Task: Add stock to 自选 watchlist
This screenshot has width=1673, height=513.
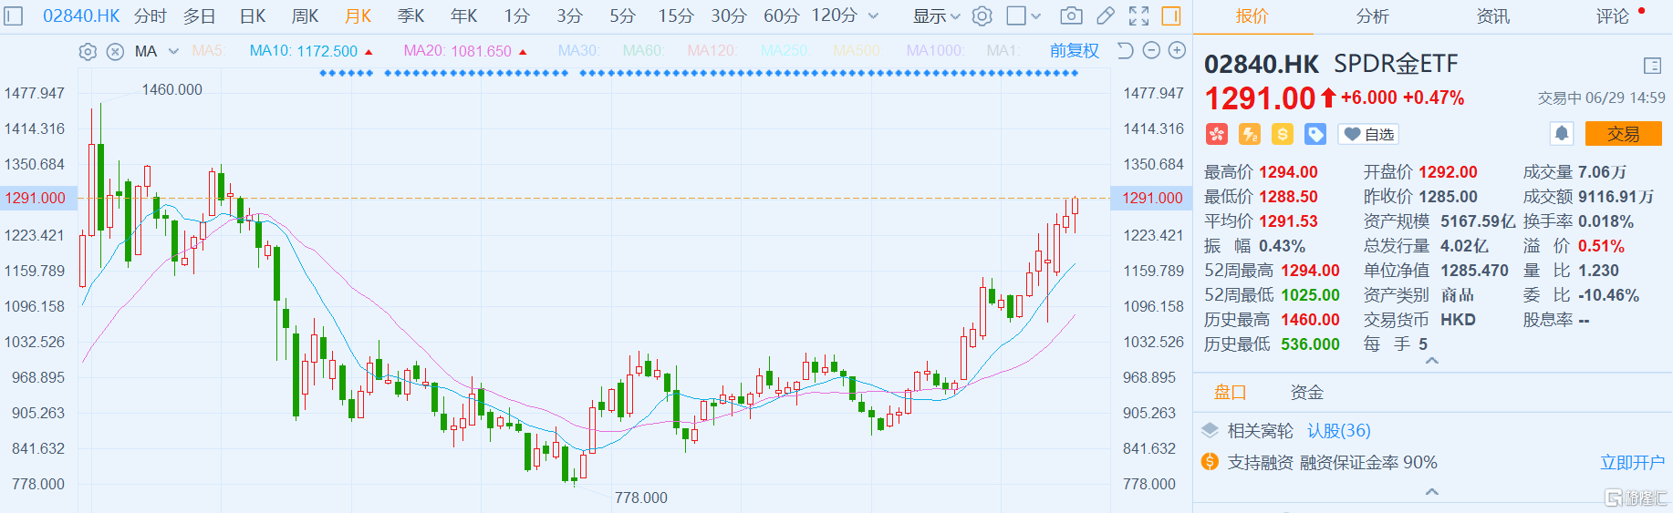Action: pos(1368,135)
